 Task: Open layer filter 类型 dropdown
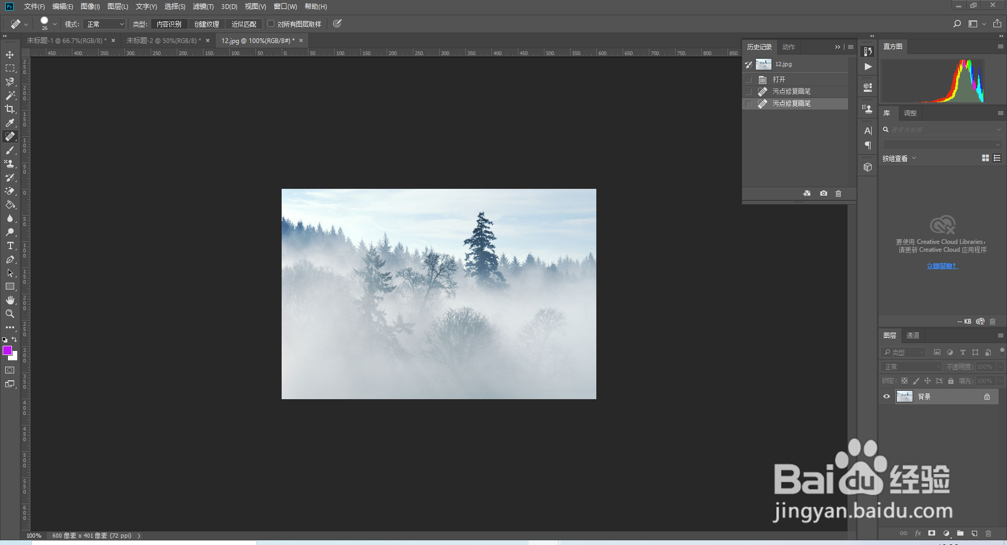903,352
